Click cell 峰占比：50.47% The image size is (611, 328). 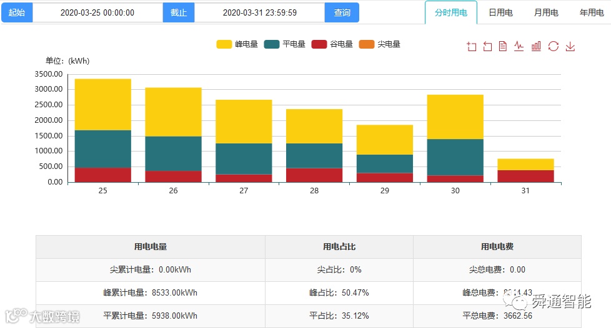click(x=339, y=292)
